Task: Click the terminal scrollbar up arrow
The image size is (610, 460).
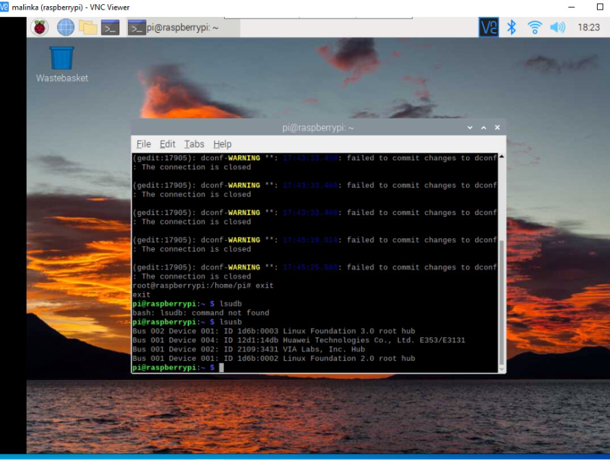Action: 502,156
